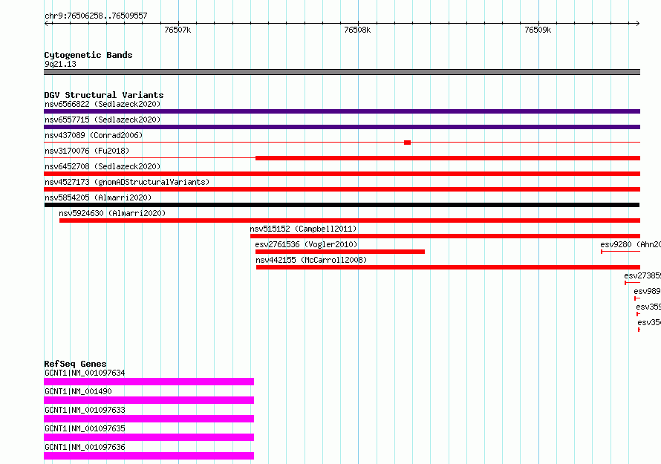Select the nsv437089 (Conrad2006) label
Screen dimensions: 661x464
(94, 135)
